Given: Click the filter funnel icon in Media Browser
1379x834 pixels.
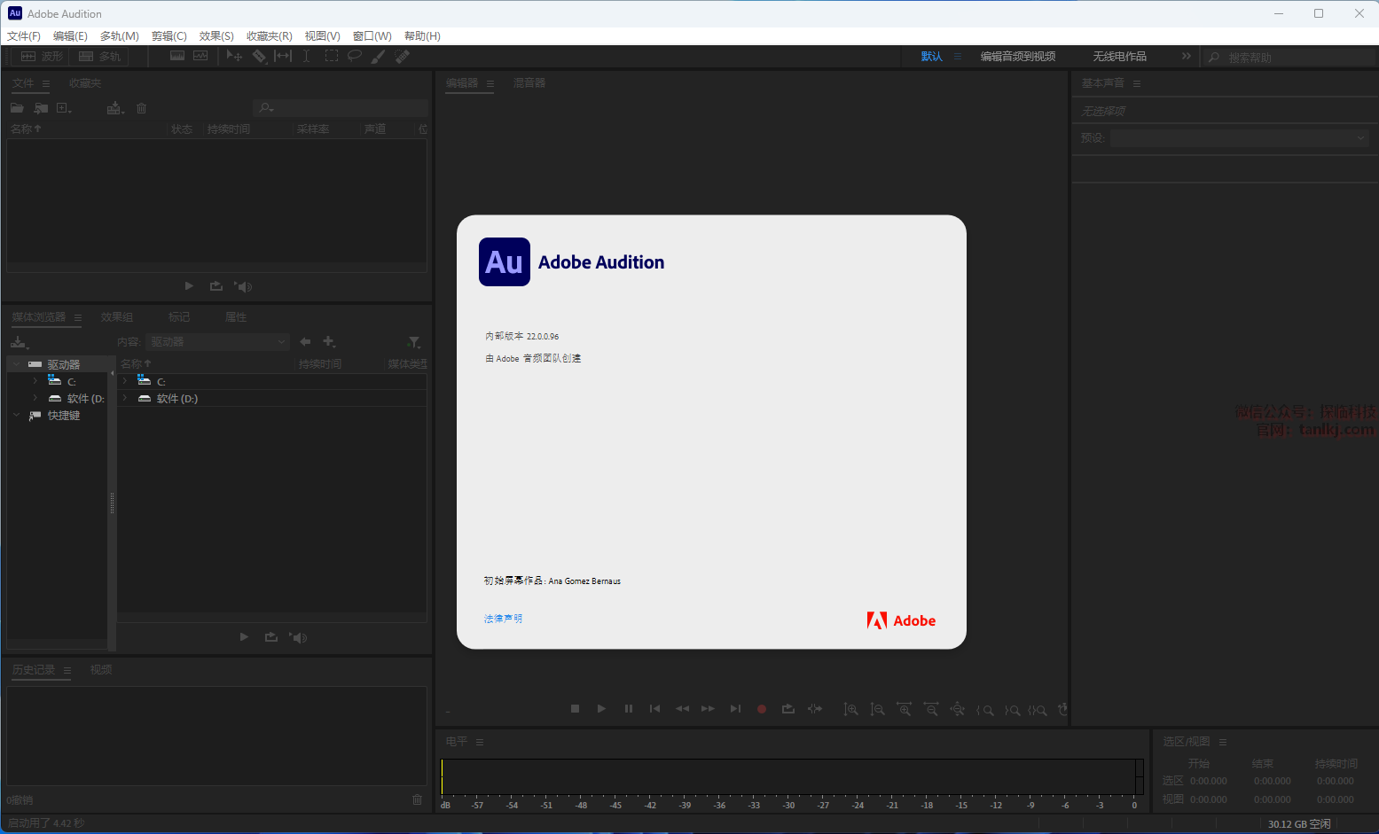Looking at the screenshot, I should click(413, 342).
